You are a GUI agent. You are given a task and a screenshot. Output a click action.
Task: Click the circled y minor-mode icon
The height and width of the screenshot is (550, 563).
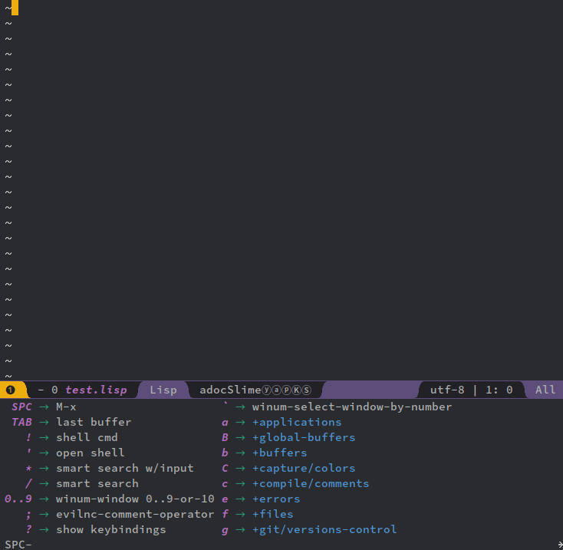tap(266, 390)
